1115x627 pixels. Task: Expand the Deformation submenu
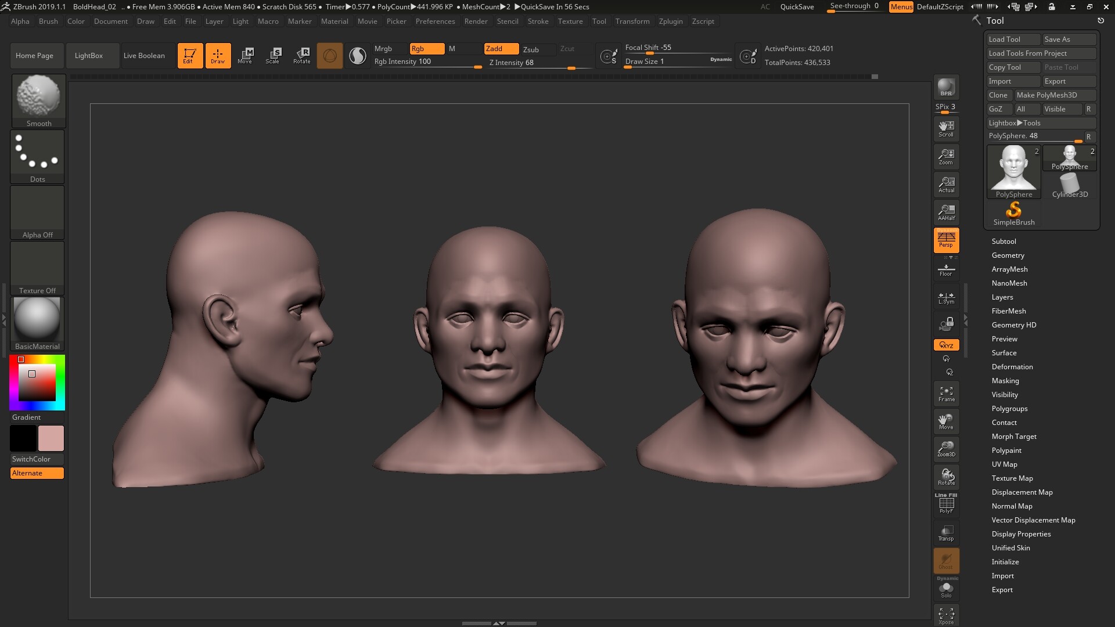(1012, 367)
